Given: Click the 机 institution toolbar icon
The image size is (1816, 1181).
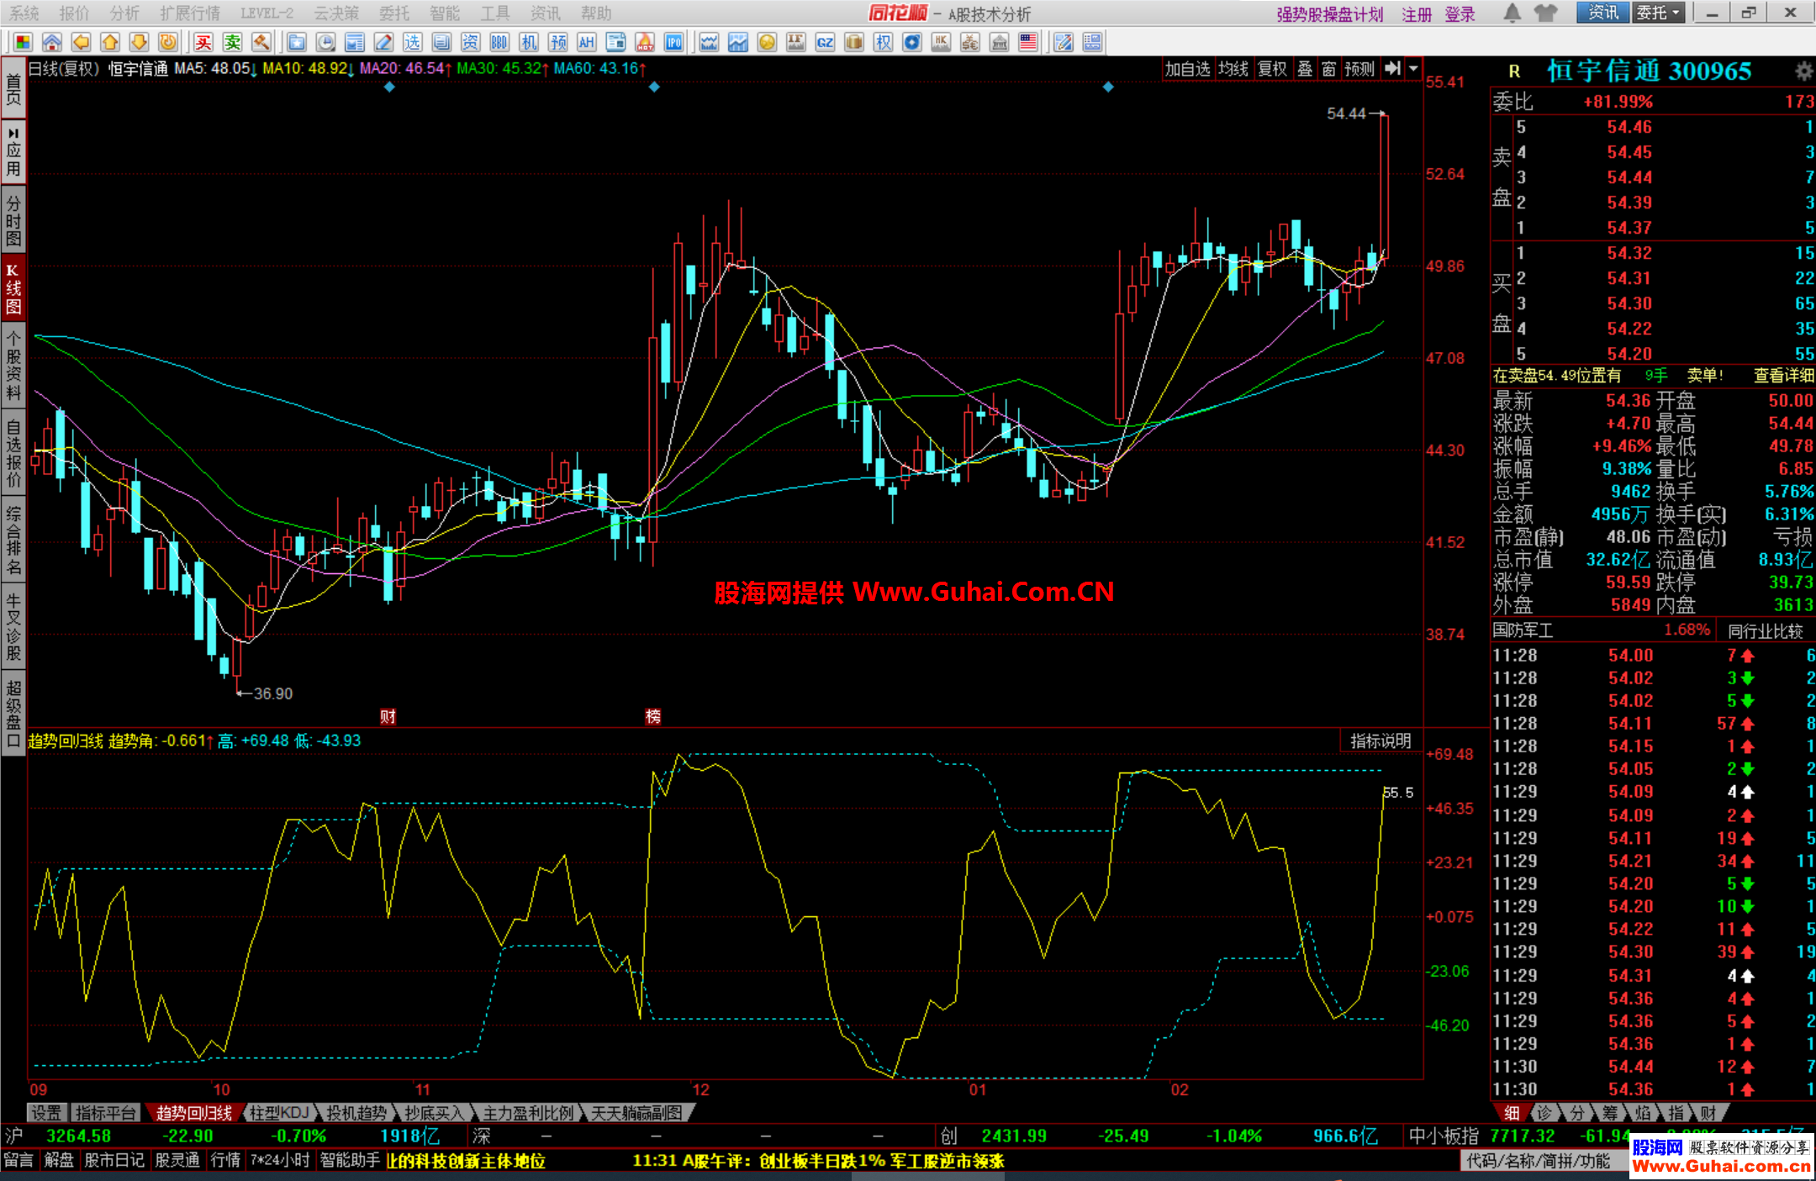Looking at the screenshot, I should [x=528, y=42].
